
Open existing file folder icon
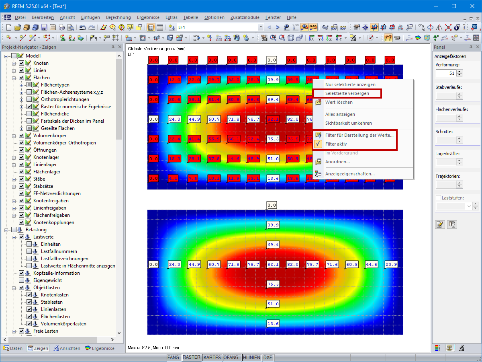[17, 27]
